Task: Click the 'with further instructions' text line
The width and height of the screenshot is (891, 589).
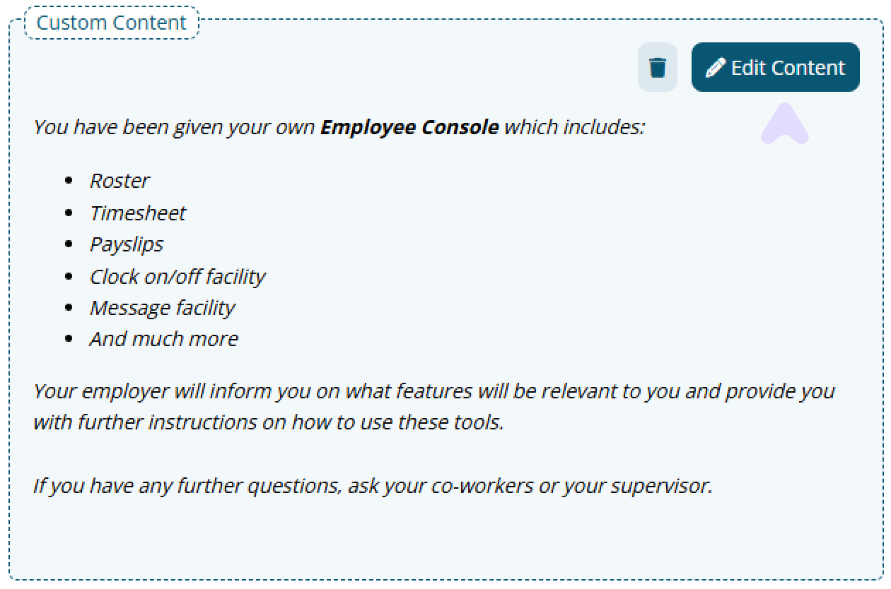Action: coord(269,423)
